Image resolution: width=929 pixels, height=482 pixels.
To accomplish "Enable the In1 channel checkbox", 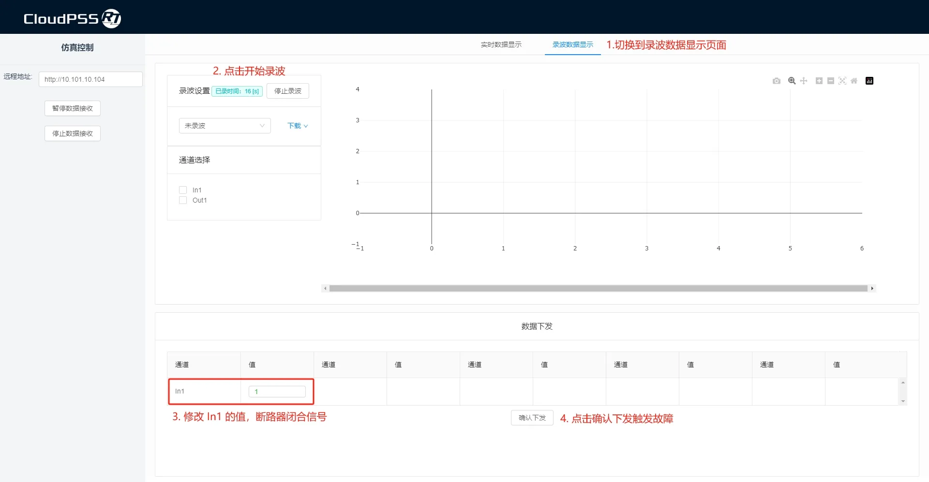I will coord(183,190).
